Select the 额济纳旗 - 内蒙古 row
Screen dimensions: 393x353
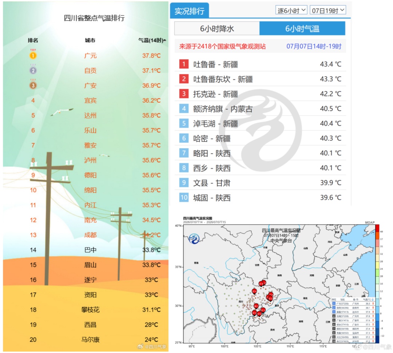pyautogui.click(x=260, y=108)
